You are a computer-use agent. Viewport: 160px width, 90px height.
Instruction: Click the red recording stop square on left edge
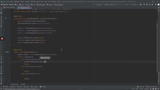coord(2,38)
